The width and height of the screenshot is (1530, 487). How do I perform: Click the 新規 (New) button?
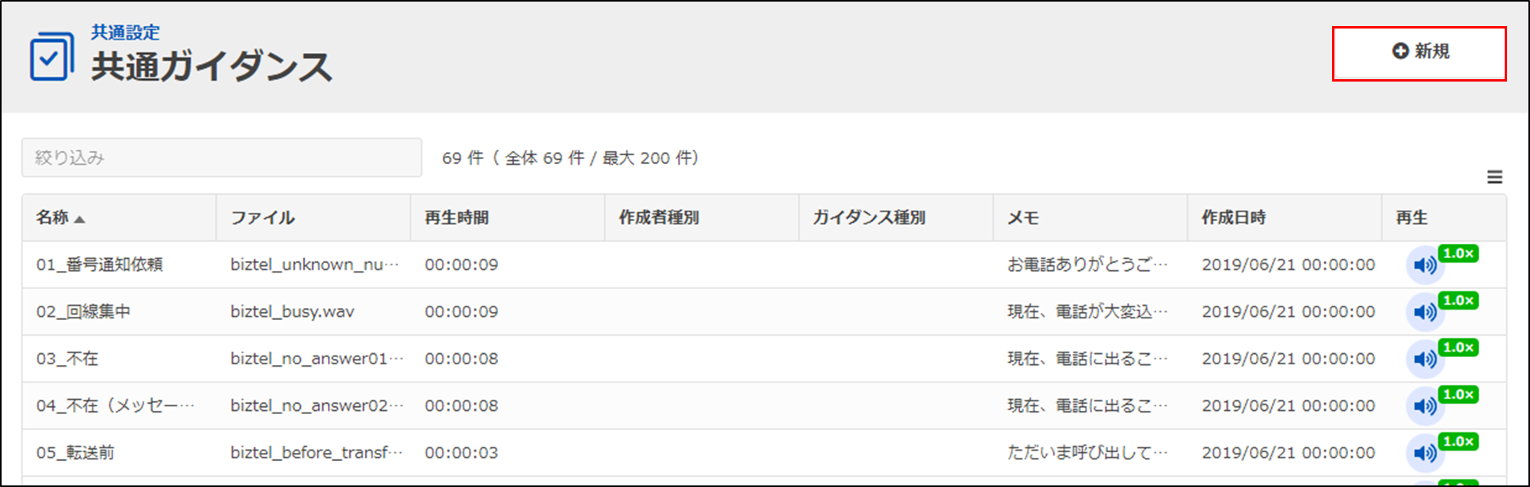[x=1419, y=53]
